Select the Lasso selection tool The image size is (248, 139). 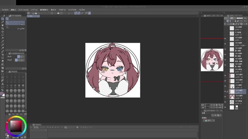coord(3,35)
